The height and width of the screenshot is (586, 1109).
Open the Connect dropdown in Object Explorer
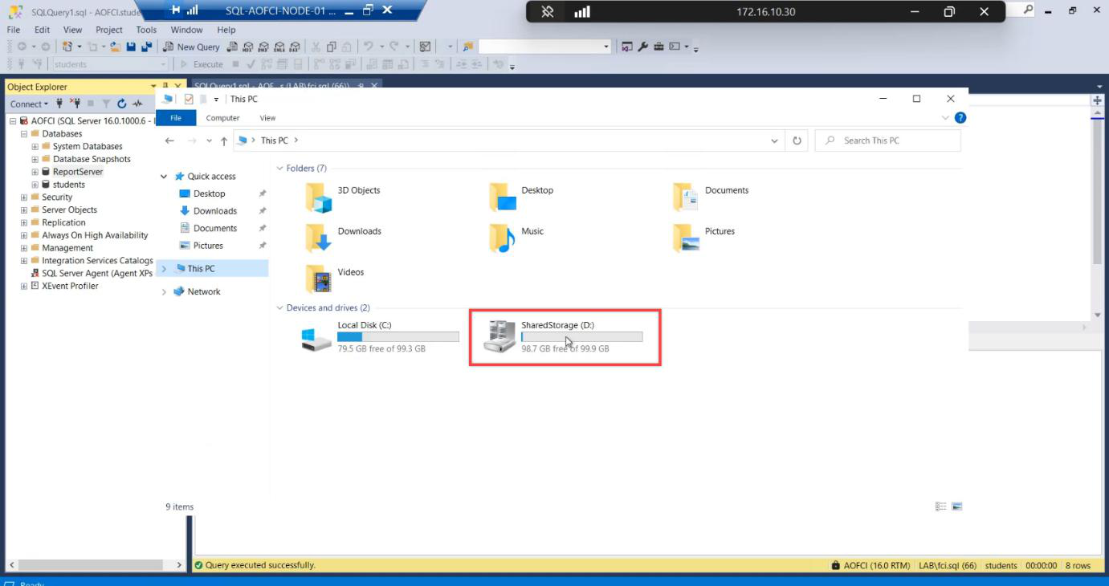29,104
